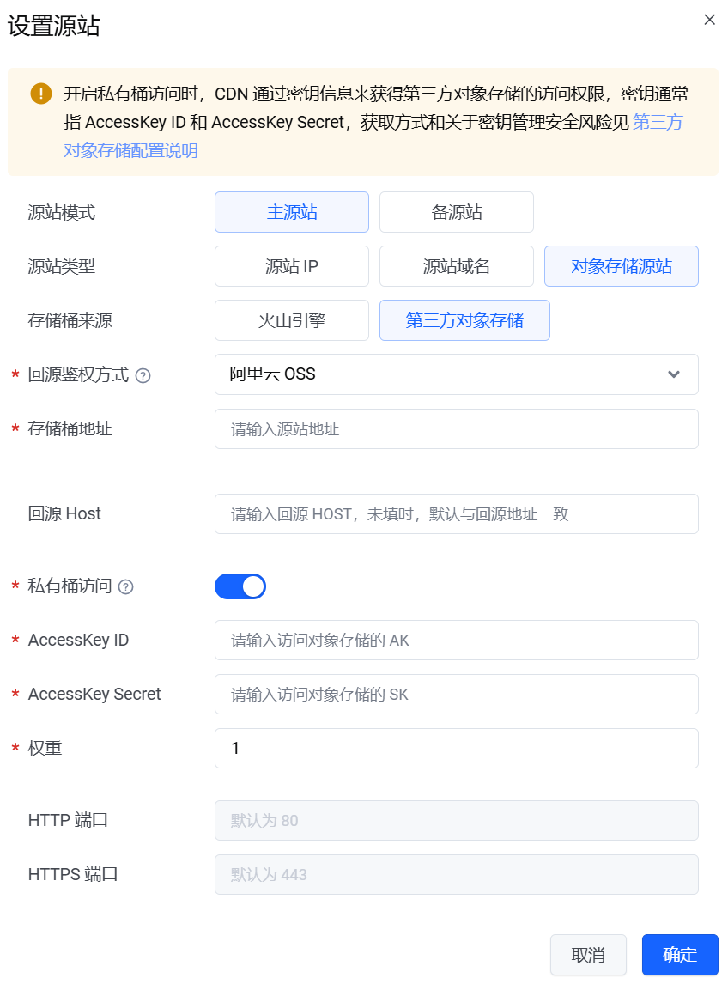Expand dropdown chevron in 回源鉴权方式 field
The image size is (728, 984).
tap(674, 374)
